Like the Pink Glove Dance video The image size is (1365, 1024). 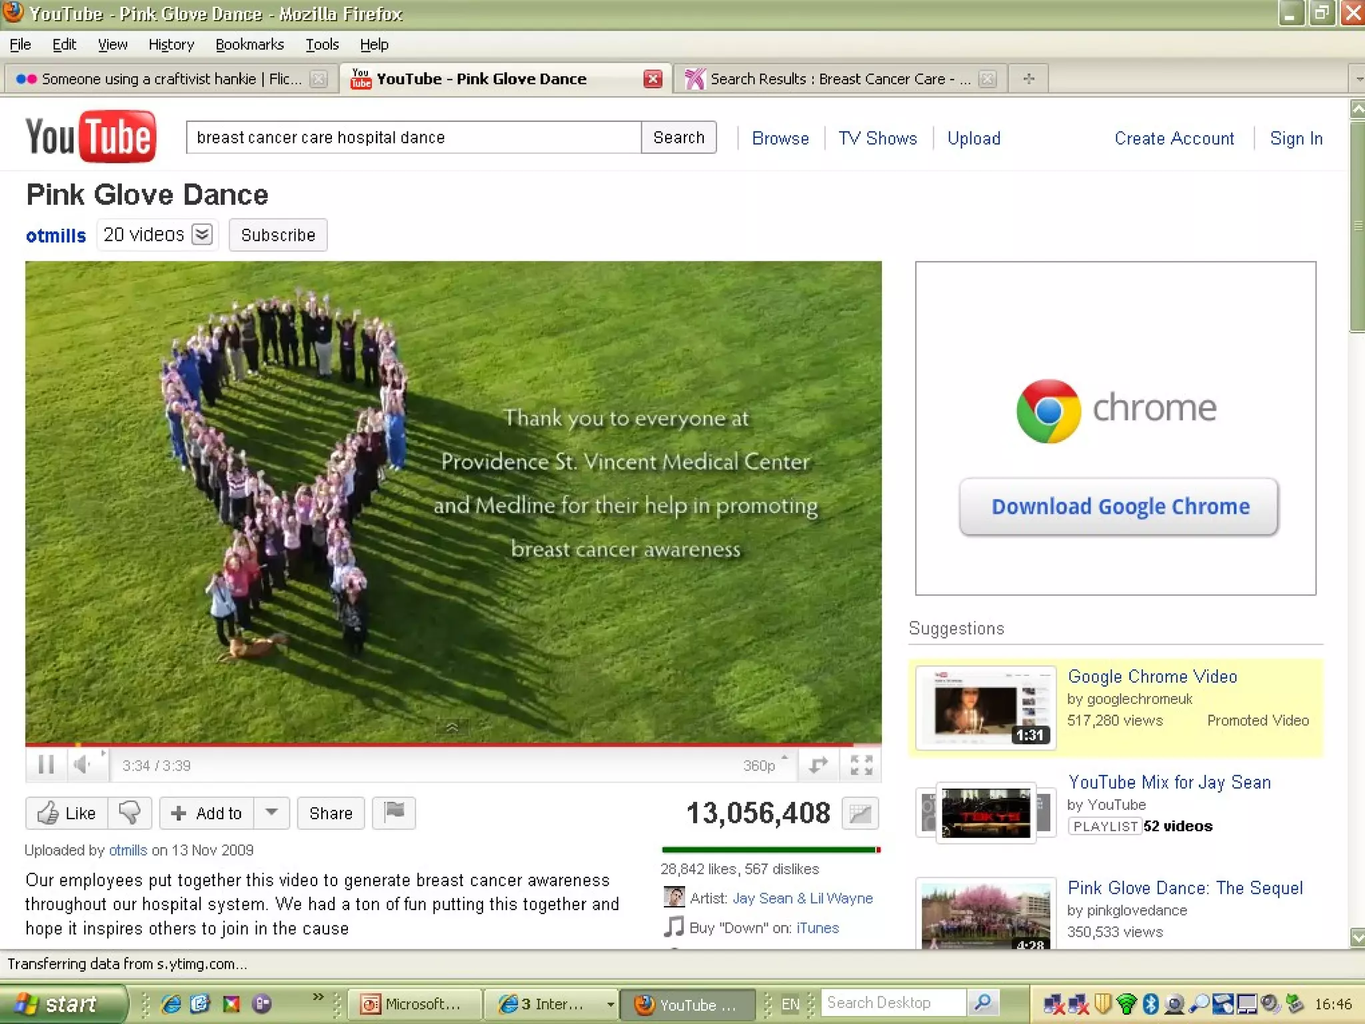[67, 813]
